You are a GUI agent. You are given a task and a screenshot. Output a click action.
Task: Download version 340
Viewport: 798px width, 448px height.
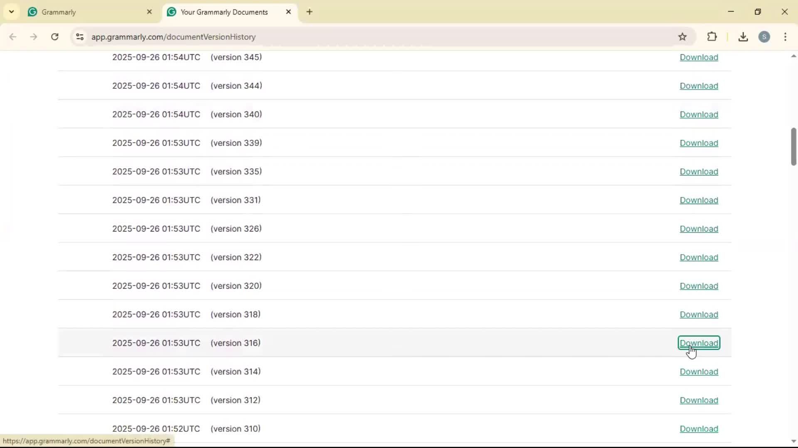point(699,114)
